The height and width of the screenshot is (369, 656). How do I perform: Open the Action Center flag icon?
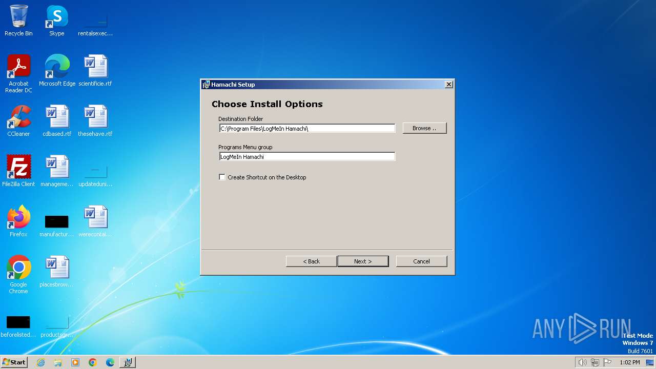click(x=607, y=362)
